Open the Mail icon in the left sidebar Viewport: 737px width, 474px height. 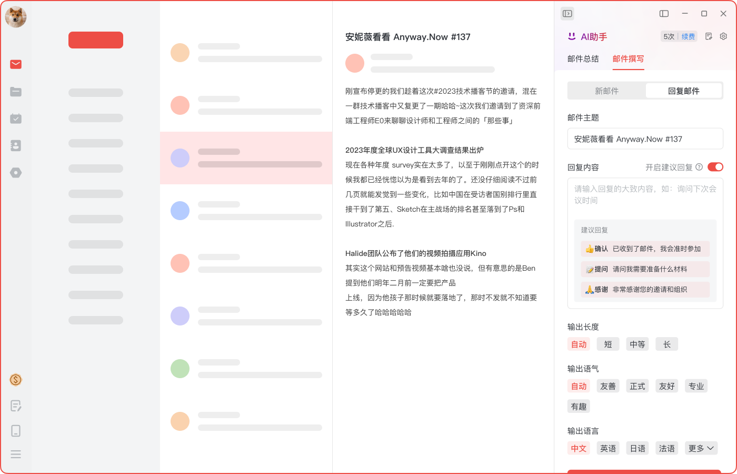pos(15,64)
